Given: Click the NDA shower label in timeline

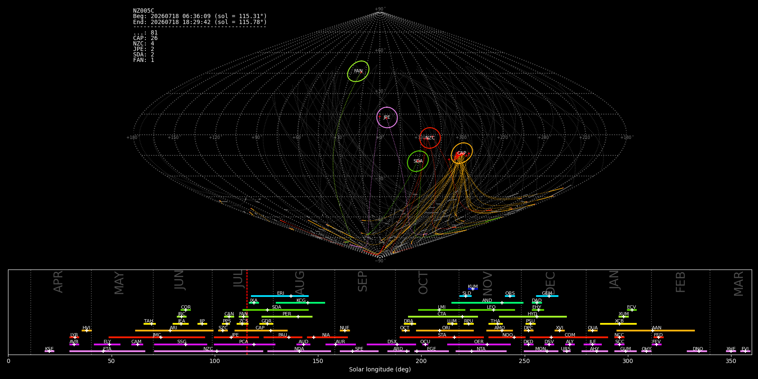Looking at the screenshot, I should coord(299,349).
